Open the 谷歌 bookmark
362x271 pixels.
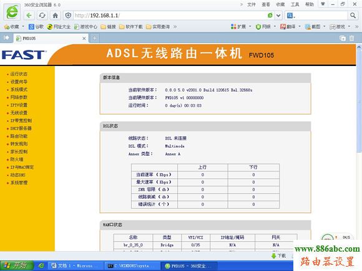(x=36, y=27)
